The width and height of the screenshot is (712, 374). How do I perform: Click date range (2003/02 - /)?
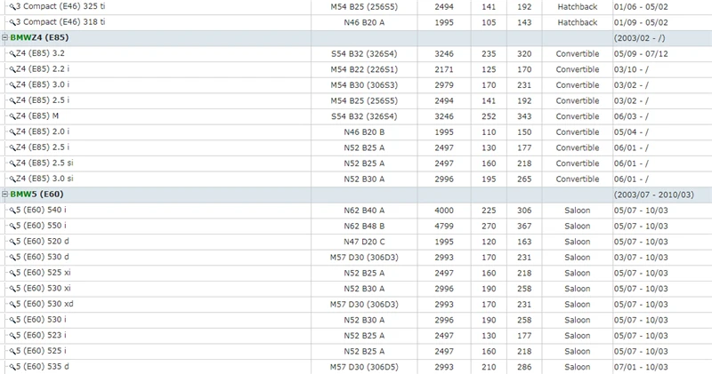point(639,38)
